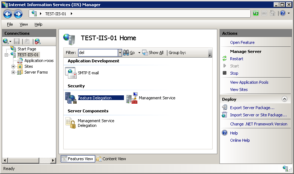Click the Delete Connection icon in Connections
This screenshot has width=294, height=174.
pos(37,41)
